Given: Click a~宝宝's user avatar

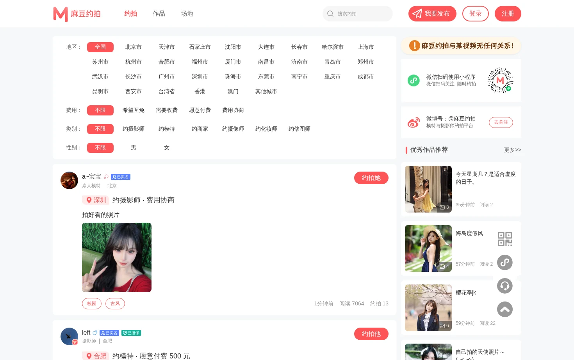Looking at the screenshot, I should coord(69,180).
